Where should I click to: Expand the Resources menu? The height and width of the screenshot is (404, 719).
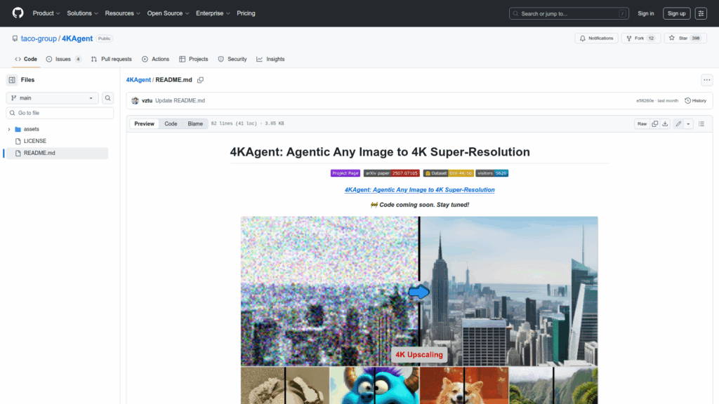[122, 13]
